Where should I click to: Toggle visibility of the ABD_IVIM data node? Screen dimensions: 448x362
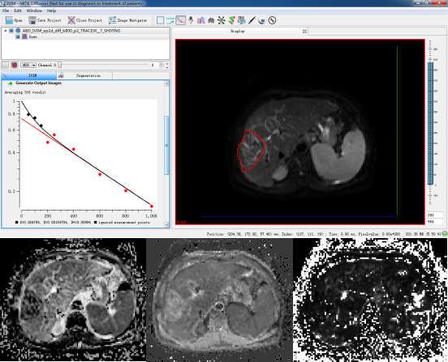point(11,31)
